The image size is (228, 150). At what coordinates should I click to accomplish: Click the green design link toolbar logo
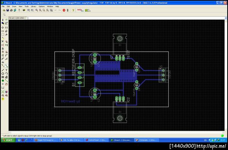[x=88, y=10]
